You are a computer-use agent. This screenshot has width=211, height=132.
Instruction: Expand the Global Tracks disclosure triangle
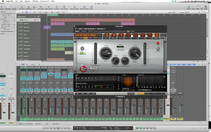point(18,17)
